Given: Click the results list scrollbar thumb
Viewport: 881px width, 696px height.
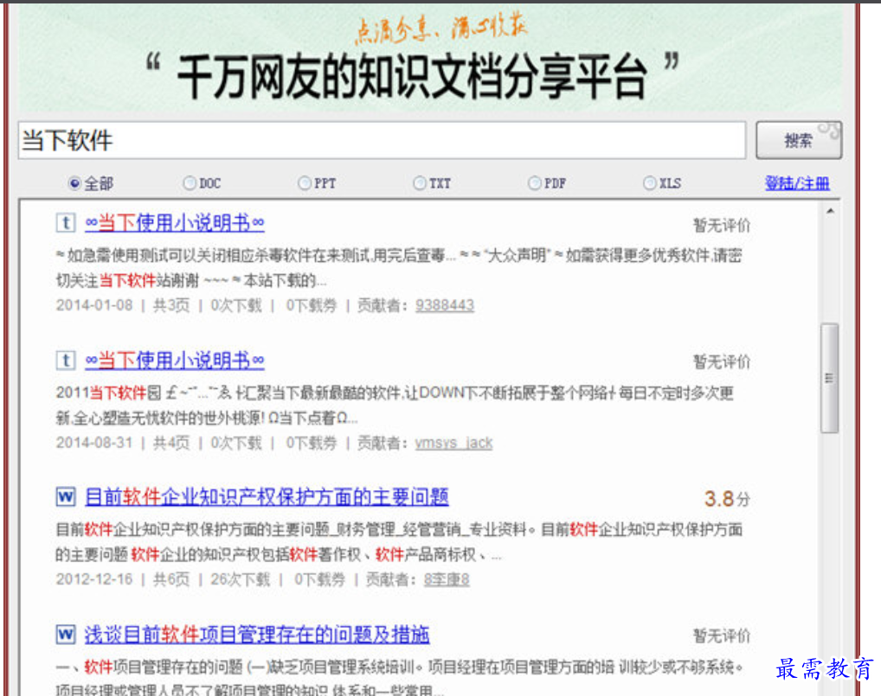Looking at the screenshot, I should (829, 378).
